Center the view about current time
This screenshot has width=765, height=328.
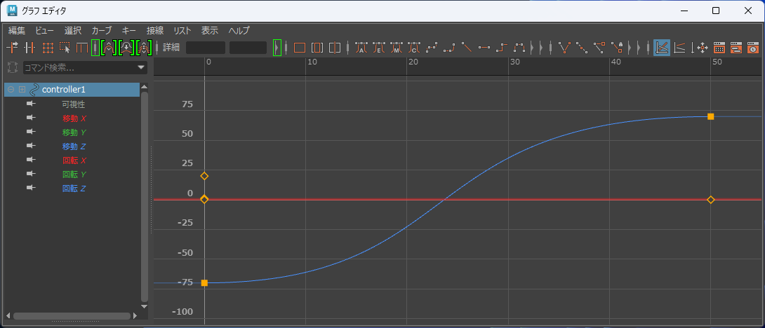(x=335, y=48)
